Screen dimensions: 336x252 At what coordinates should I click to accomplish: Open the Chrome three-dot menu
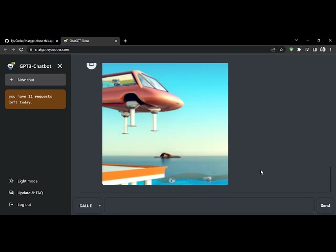pyautogui.click(x=331, y=49)
